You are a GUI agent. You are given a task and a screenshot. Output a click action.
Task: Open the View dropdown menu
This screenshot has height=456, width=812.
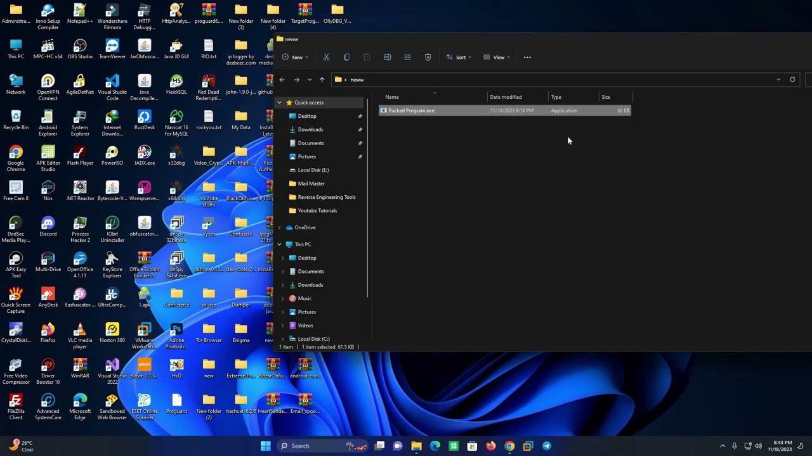pyautogui.click(x=497, y=57)
